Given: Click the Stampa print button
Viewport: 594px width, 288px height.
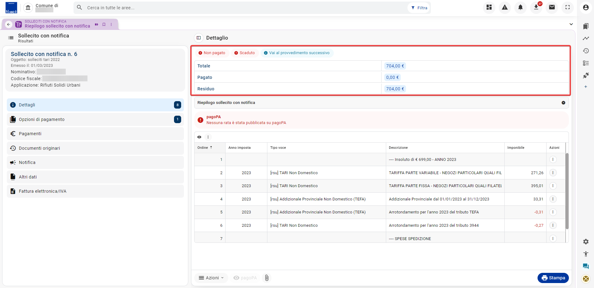Looking at the screenshot, I should [x=553, y=278].
